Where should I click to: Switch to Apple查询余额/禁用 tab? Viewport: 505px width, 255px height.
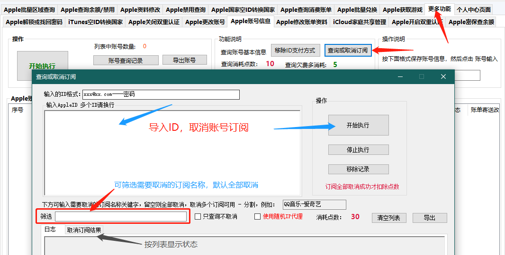[x=88, y=10]
